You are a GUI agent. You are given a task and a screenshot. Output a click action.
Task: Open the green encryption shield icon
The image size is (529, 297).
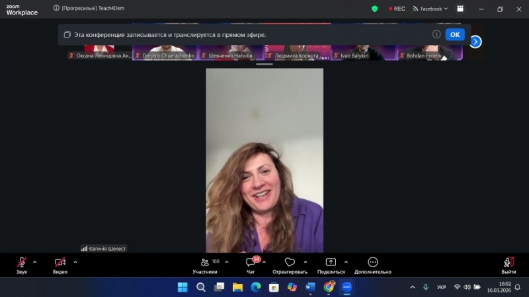tap(374, 9)
